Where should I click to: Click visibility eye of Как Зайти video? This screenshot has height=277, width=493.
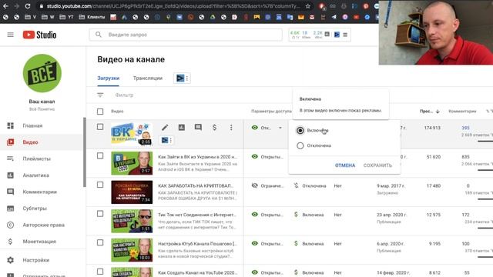point(255,156)
